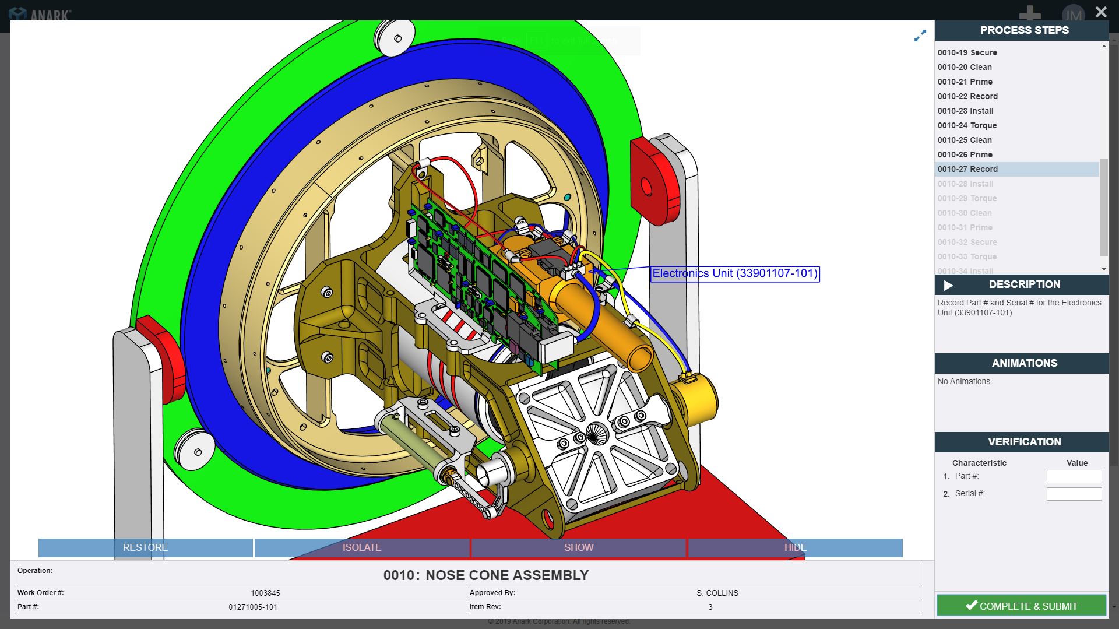Expand the 3D viewer to fullscreen

[920, 36]
